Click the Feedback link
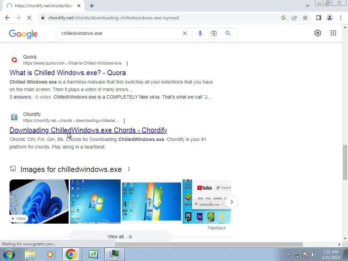This screenshot has width=348, height=261. (x=216, y=228)
